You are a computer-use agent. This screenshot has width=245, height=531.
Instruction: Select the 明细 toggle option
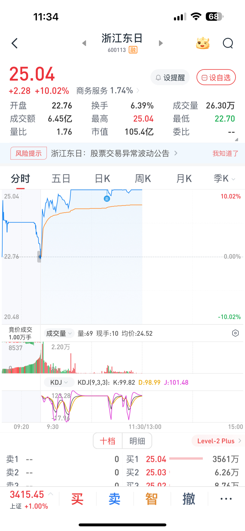point(137,441)
